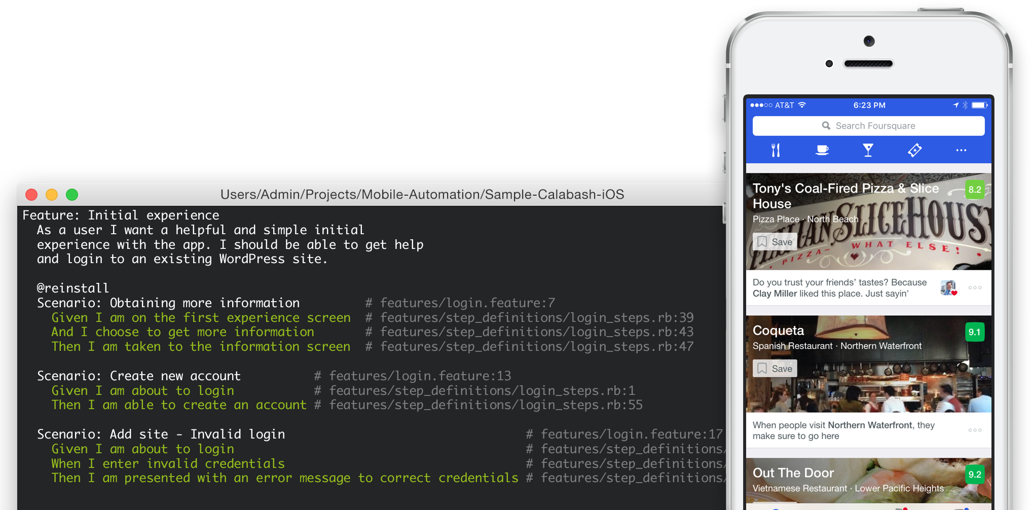The width and height of the screenshot is (1031, 510).
Task: Expand options dots under Tony's tip
Action: (x=975, y=287)
